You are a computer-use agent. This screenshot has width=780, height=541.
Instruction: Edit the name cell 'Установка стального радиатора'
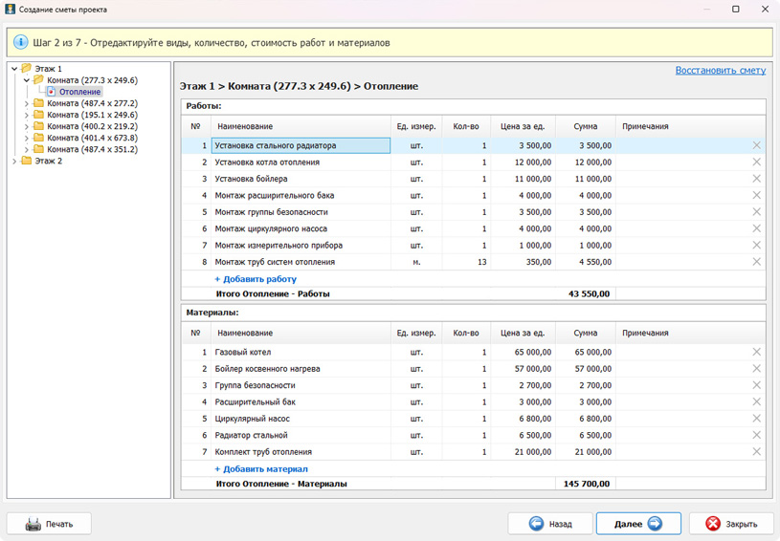tap(301, 146)
